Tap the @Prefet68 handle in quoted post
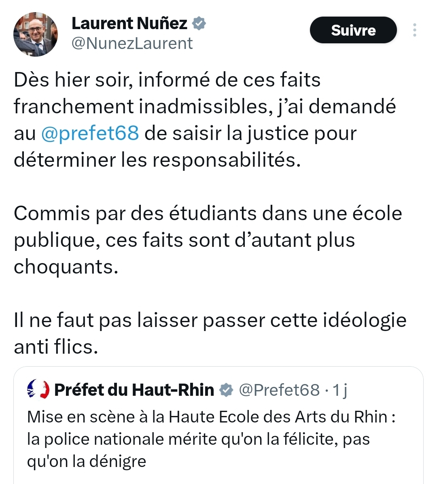The width and height of the screenshot is (437, 484). click(x=279, y=390)
